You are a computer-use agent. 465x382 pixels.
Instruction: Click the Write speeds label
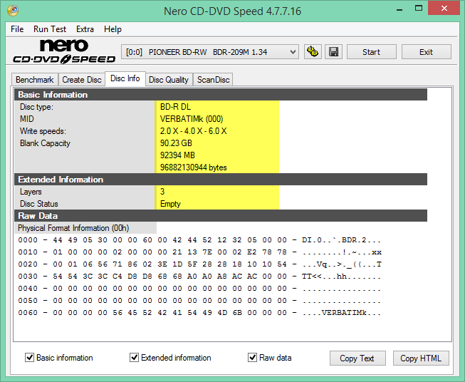pyautogui.click(x=43, y=131)
